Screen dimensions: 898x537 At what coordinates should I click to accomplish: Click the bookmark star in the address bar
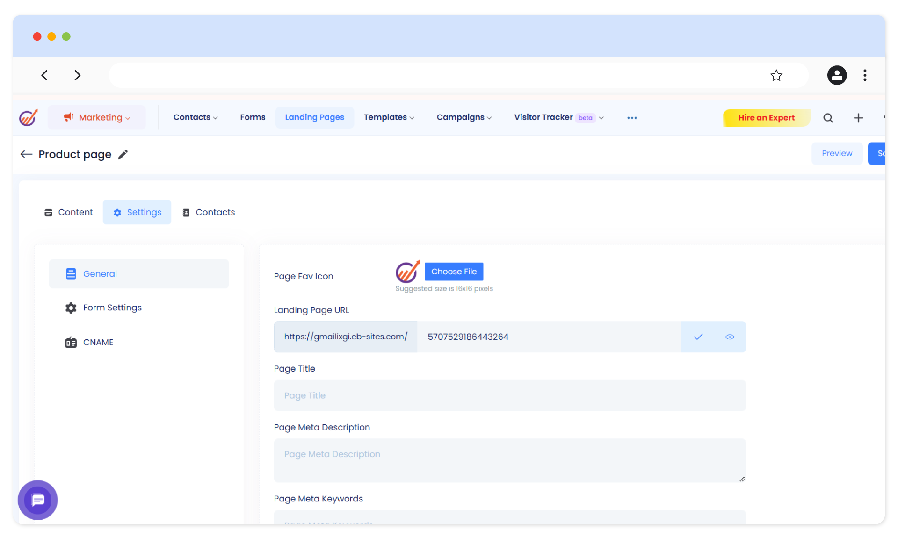click(776, 75)
